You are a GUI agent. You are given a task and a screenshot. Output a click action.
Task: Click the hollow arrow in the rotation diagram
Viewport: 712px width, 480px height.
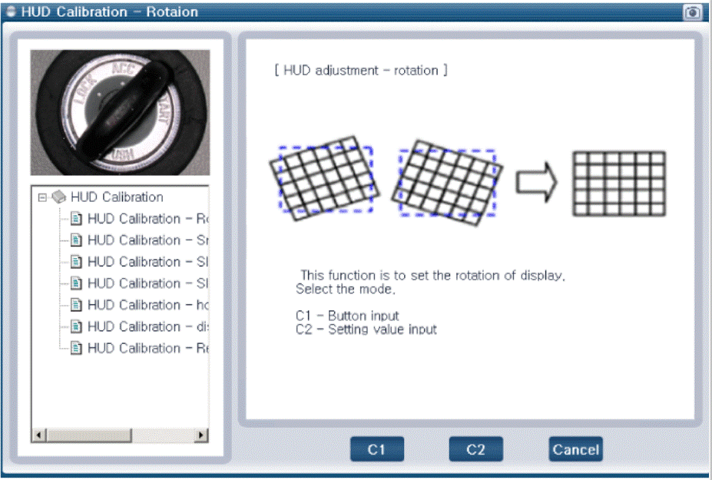(536, 183)
